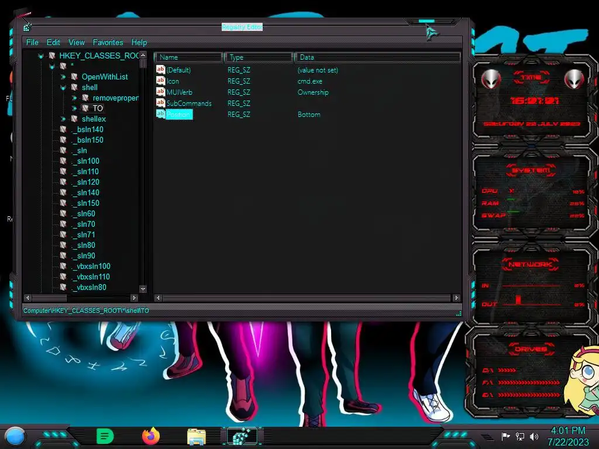Select the ._sln70 key
Viewport: 599px width, 449px height.
(83, 224)
